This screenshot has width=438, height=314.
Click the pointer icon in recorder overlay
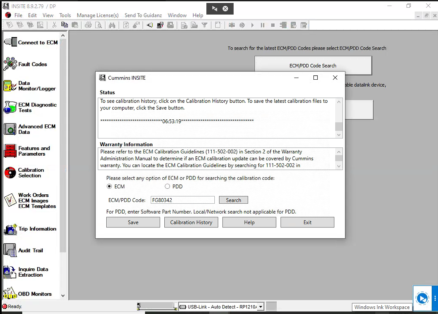point(214,9)
